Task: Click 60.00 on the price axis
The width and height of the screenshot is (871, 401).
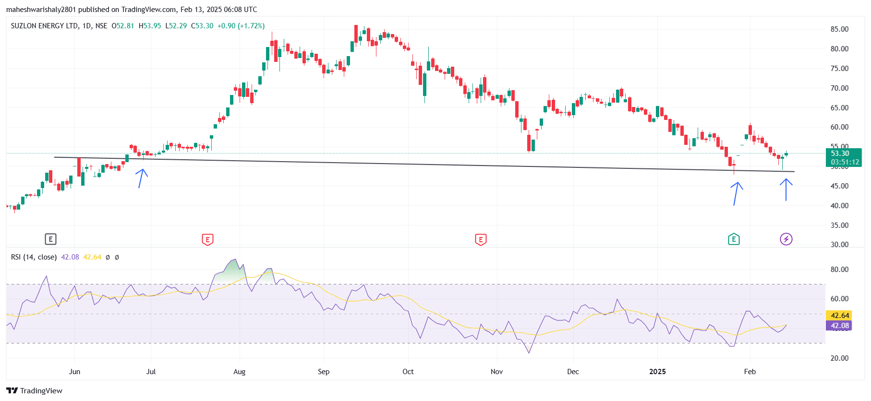Action: click(x=839, y=127)
